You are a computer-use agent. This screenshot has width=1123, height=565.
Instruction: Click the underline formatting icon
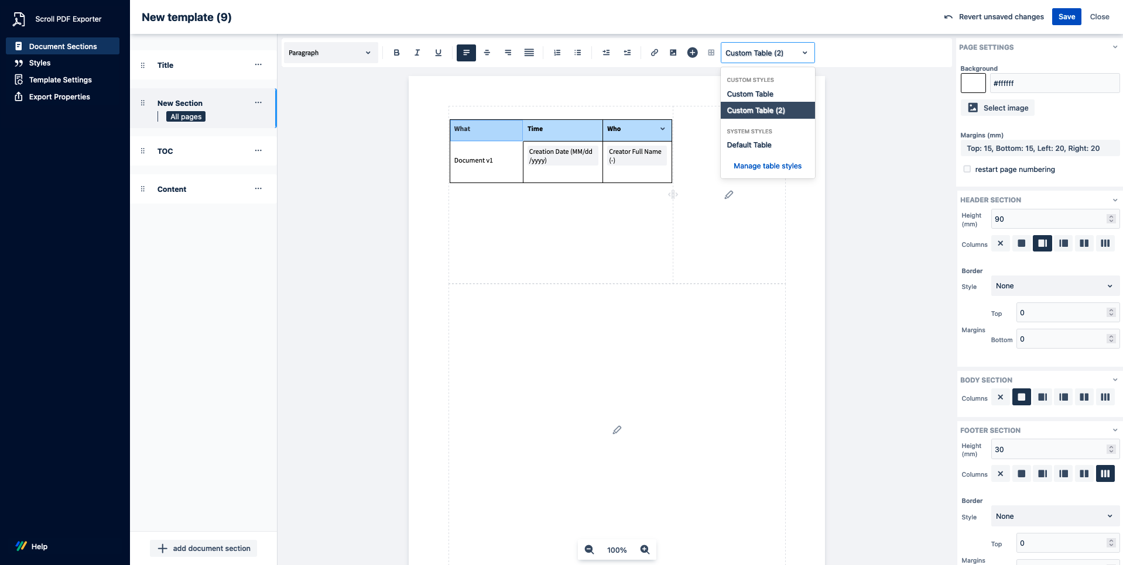438,53
